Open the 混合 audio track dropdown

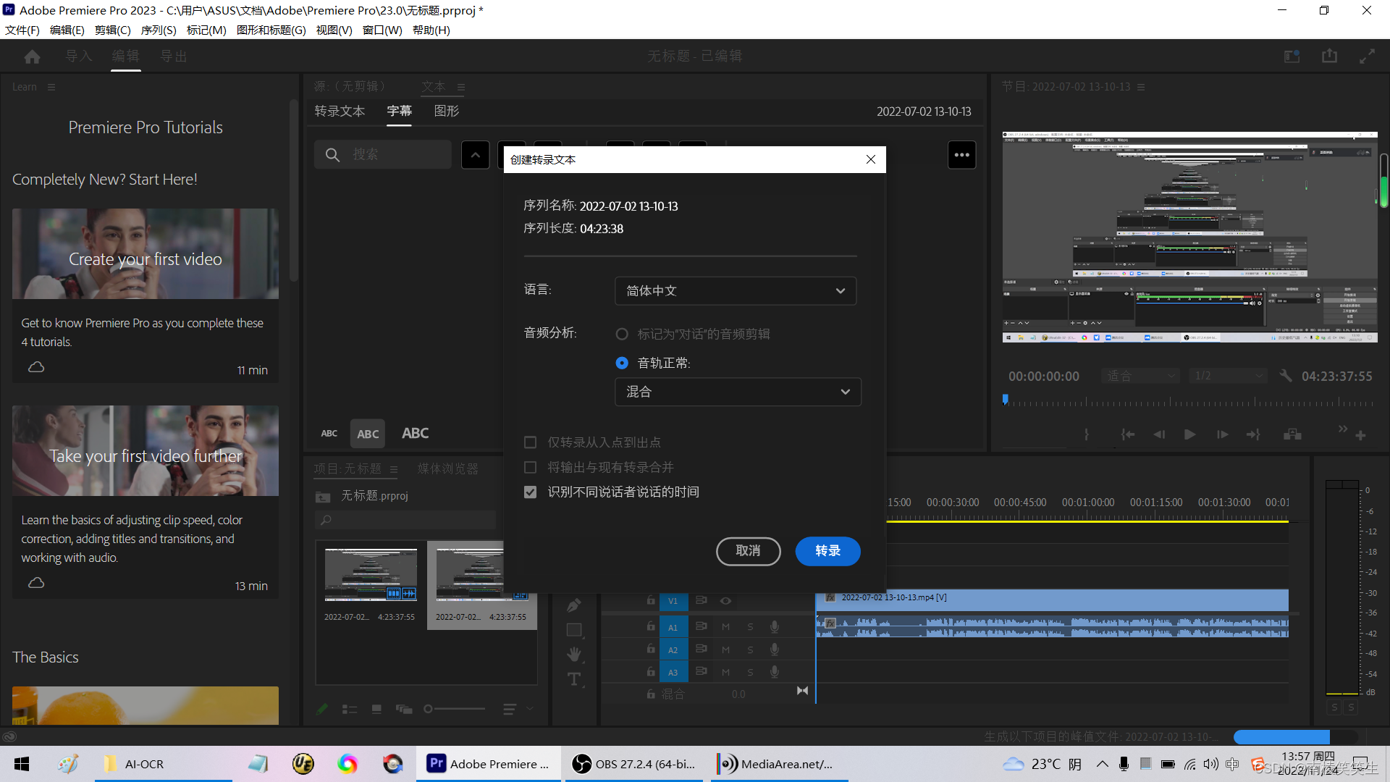coord(738,392)
